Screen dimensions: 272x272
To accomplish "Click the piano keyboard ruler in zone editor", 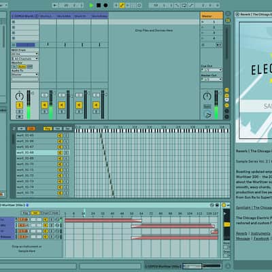I will 152,131.
